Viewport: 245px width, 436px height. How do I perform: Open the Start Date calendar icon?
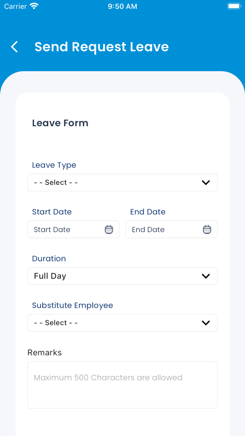pyautogui.click(x=109, y=229)
